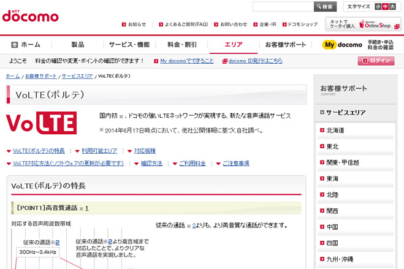
Task: Click the external link icon on Online Shop banner
Action: click(x=397, y=26)
